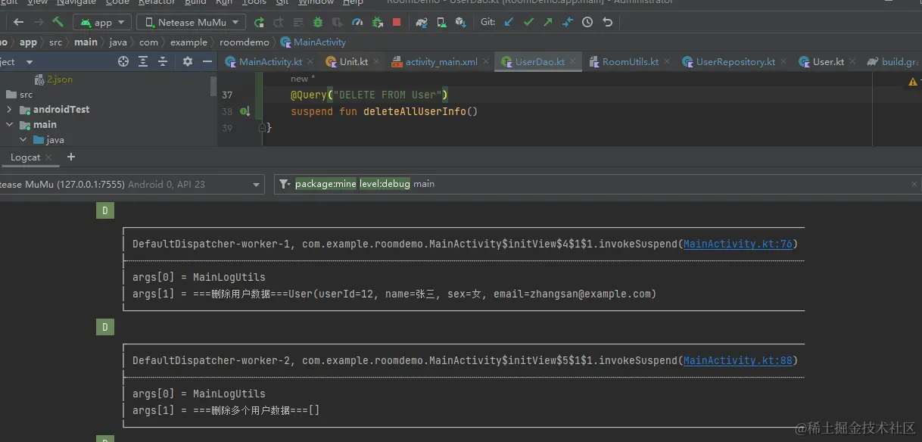Image resolution: width=922 pixels, height=442 pixels.
Task: Open Project panel settings gear
Action: 188,62
